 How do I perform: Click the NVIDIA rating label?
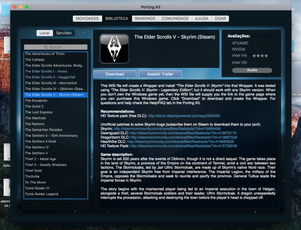pos(239,49)
